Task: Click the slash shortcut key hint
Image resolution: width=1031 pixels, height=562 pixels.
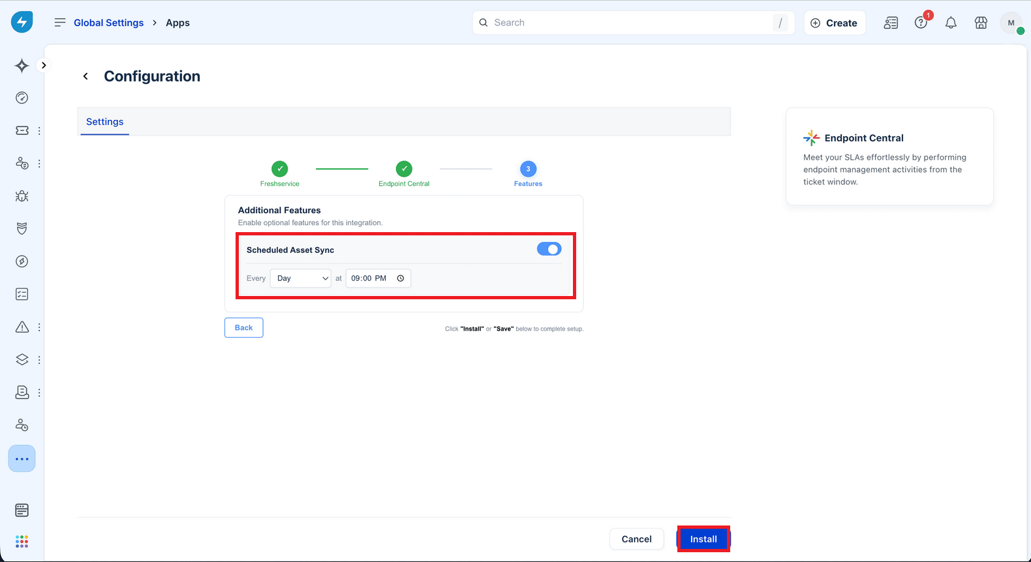Action: click(780, 23)
